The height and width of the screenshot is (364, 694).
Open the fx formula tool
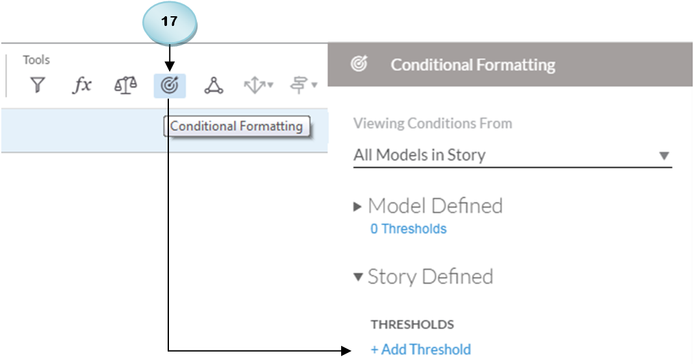tap(82, 85)
